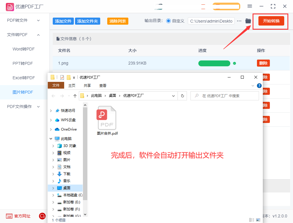Go back in Explorer navigation
Viewport: 293px width, 223px height.
tap(53, 96)
